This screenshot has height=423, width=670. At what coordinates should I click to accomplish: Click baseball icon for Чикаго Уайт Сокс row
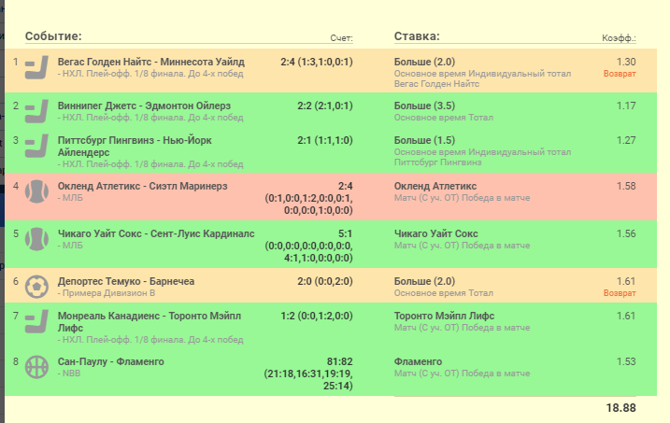(x=36, y=239)
